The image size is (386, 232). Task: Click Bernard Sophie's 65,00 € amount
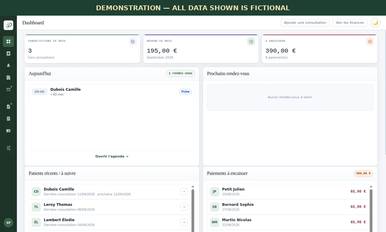pos(358,207)
